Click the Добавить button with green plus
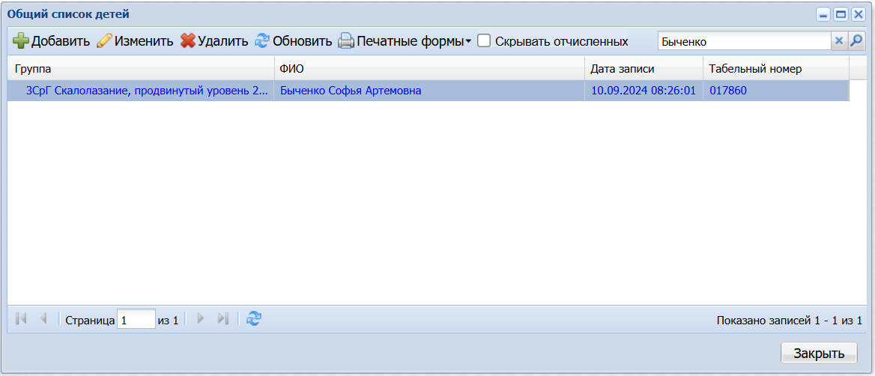Screen dimensions: 875x376 point(52,41)
